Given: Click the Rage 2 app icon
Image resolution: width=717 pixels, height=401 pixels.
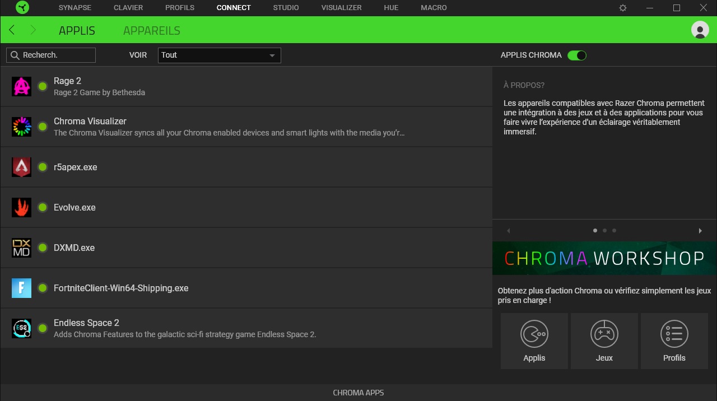Looking at the screenshot, I should 21,86.
